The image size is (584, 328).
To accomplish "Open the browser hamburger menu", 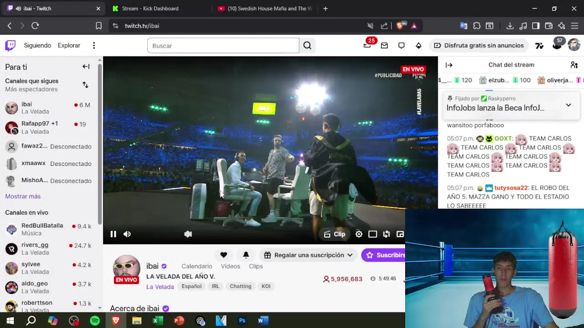I will 575,26.
